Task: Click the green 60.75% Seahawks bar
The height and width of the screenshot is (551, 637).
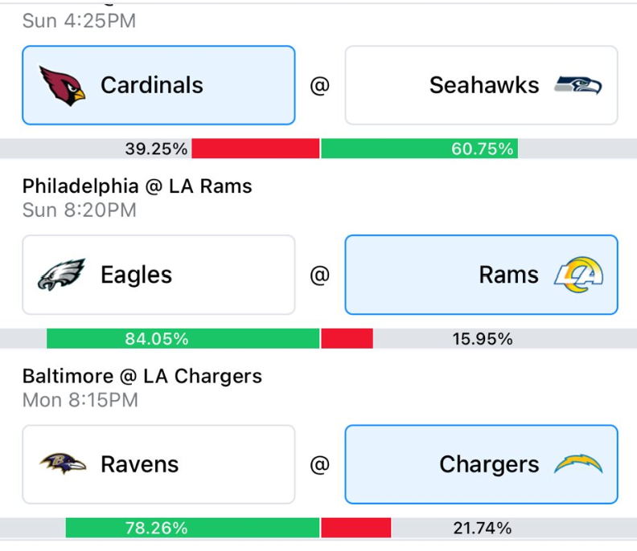Action: 419,149
